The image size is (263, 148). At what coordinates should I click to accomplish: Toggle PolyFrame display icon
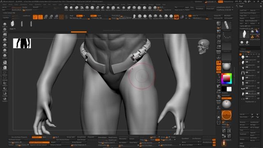click(x=219, y=102)
